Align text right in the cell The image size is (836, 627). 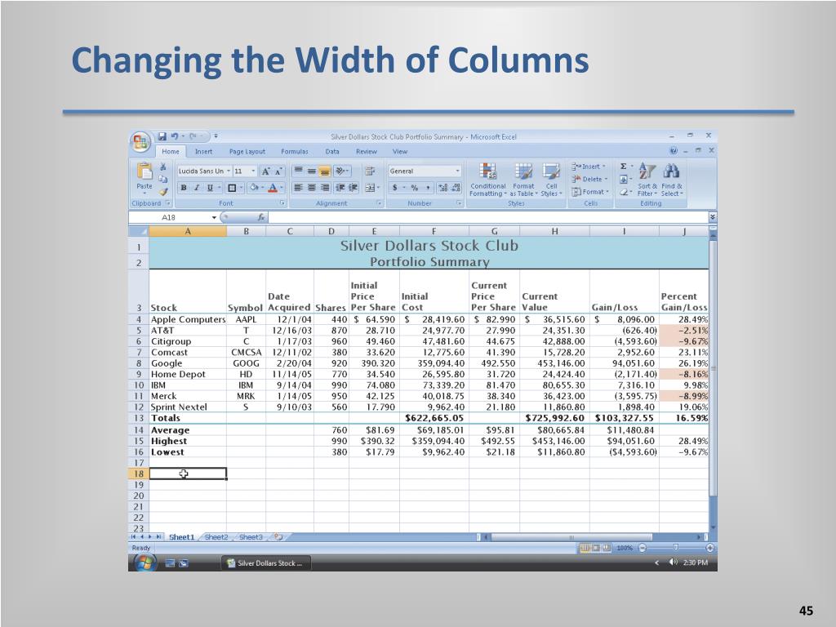pyautogui.click(x=325, y=188)
